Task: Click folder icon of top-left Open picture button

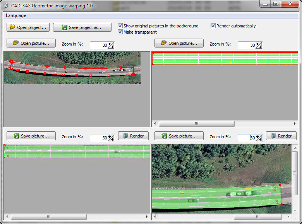Action: pos(16,43)
